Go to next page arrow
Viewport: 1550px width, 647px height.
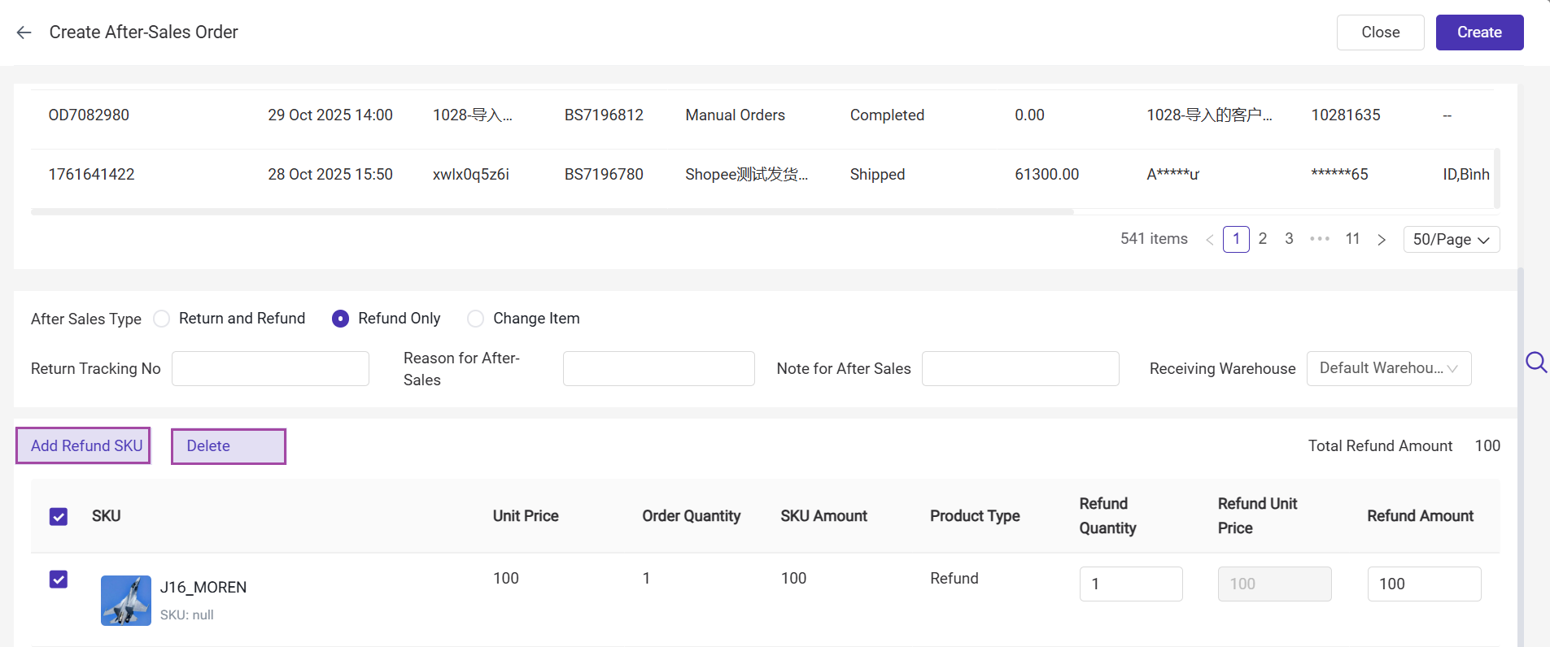pyautogui.click(x=1382, y=240)
